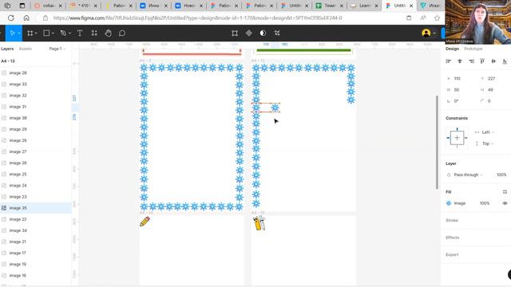Click the Edit object toolbar icon
This screenshot has width=511, height=287.
[x=235, y=33]
